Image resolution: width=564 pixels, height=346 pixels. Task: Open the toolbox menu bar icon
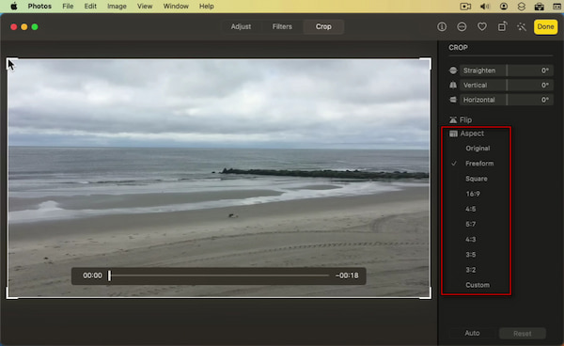point(540,7)
